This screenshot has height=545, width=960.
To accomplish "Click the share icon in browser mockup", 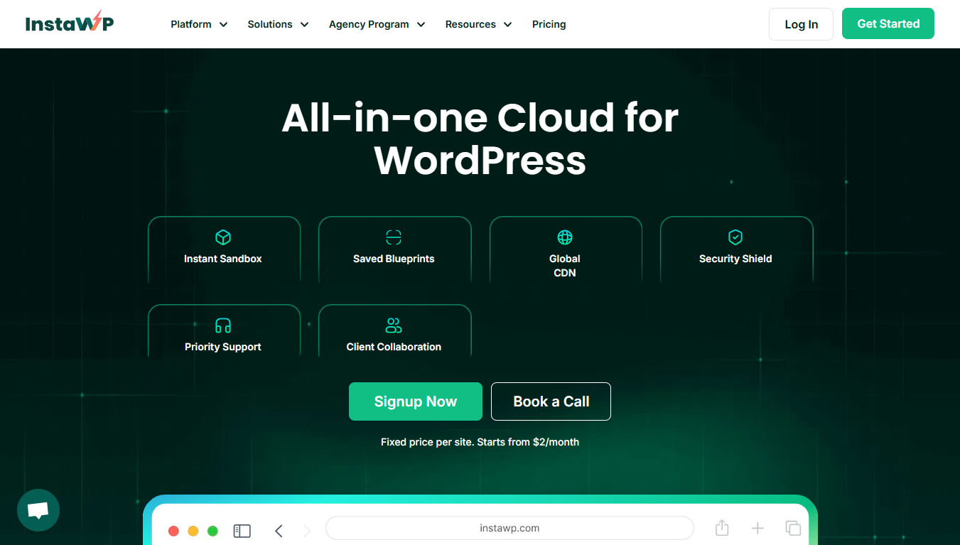I will pyautogui.click(x=722, y=528).
